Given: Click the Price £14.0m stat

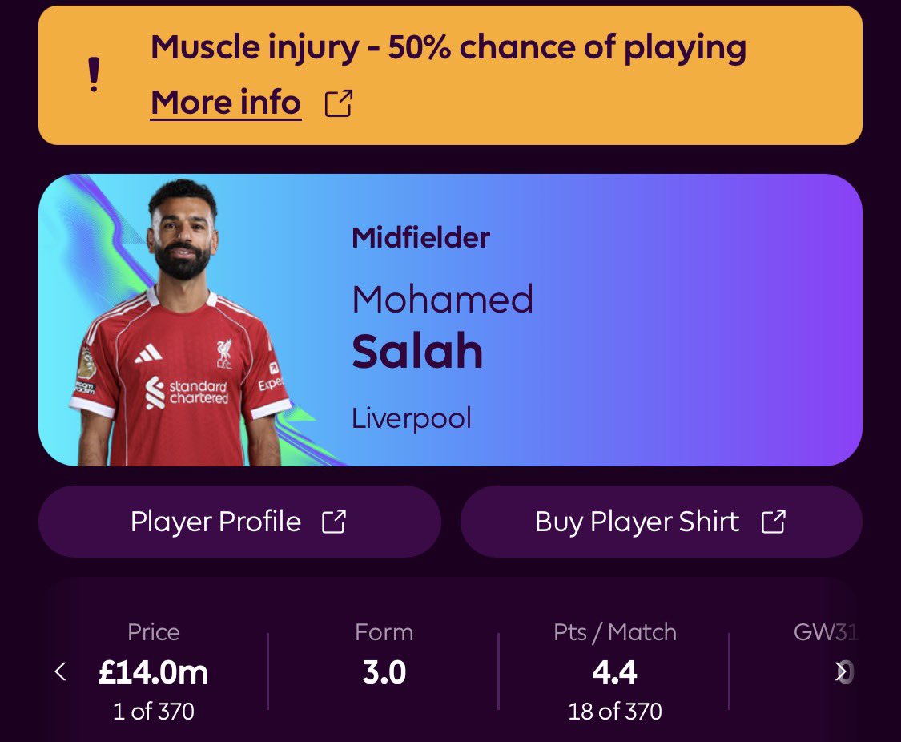Looking at the screenshot, I should (x=153, y=671).
